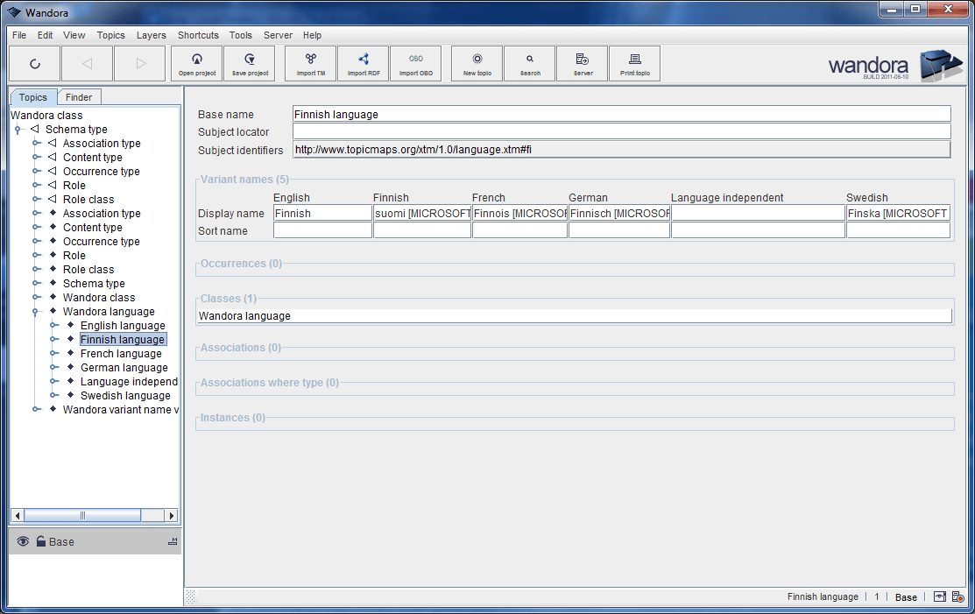This screenshot has height=614, width=975.
Task: Switch to the Finder tab
Action: point(79,96)
